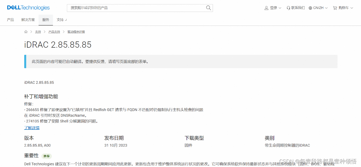Click the shopping cart icon

[x=335, y=8]
